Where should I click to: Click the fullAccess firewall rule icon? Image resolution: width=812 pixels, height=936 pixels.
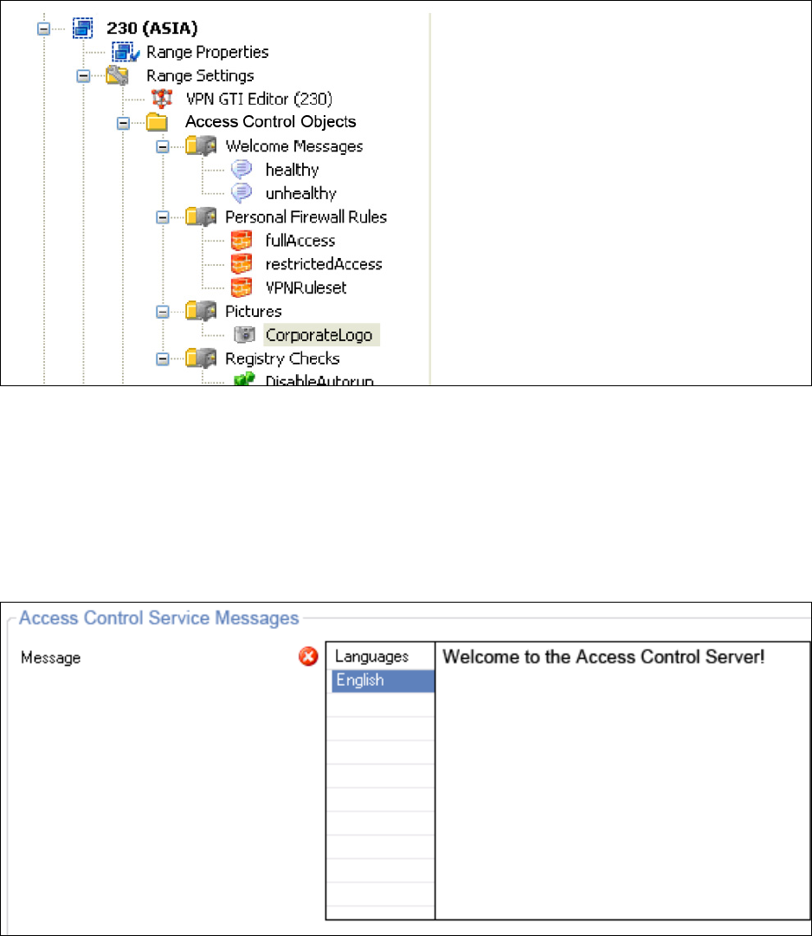coord(242,241)
